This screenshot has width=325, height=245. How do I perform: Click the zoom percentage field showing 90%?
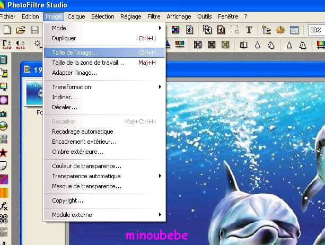point(316,30)
